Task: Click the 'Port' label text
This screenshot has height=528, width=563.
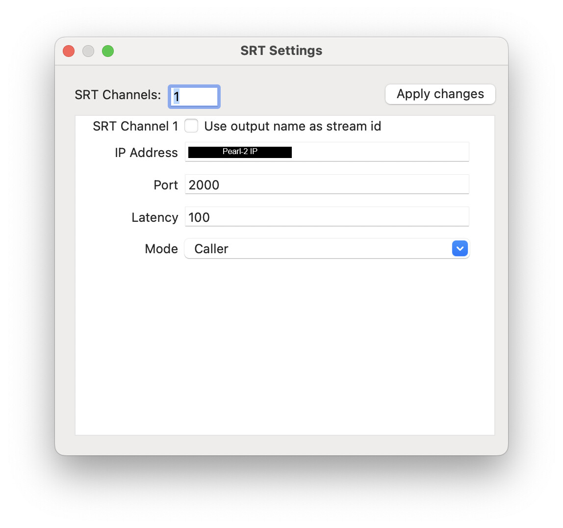Action: click(x=166, y=185)
